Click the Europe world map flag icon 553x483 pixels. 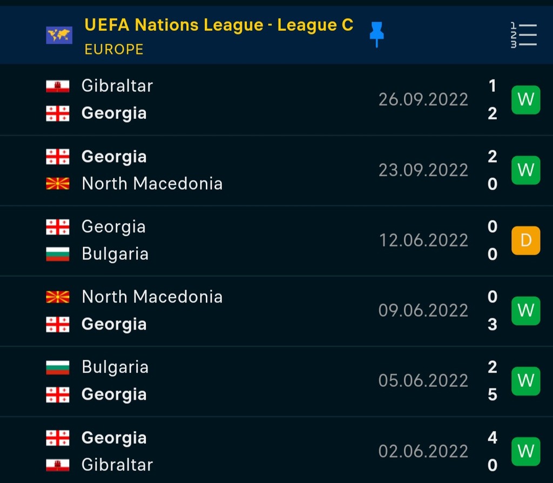pyautogui.click(x=59, y=35)
